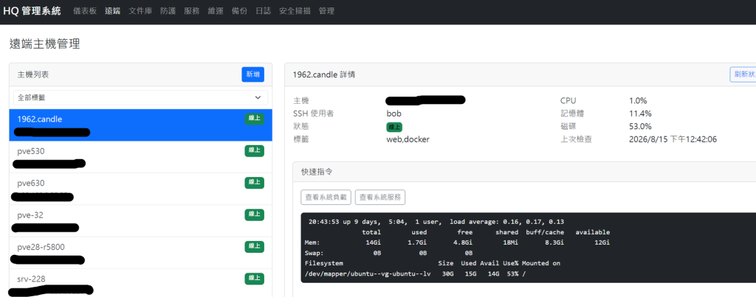Click the Mem: row in terminal output
This screenshot has height=297, width=756.
pos(458,242)
